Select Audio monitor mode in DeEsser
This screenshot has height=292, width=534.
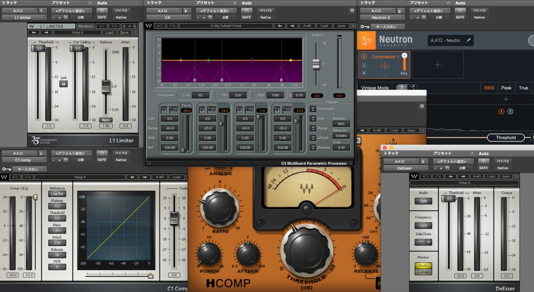[423, 265]
